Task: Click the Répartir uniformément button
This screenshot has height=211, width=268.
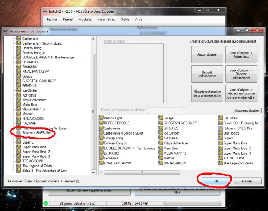Action: [x=207, y=74]
